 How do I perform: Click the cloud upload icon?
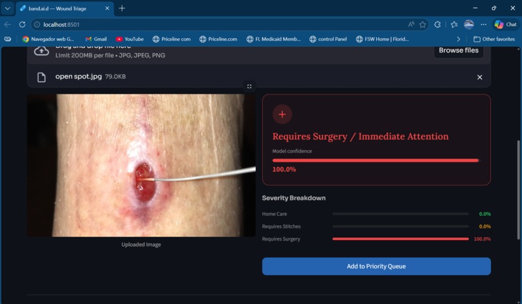[x=41, y=51]
